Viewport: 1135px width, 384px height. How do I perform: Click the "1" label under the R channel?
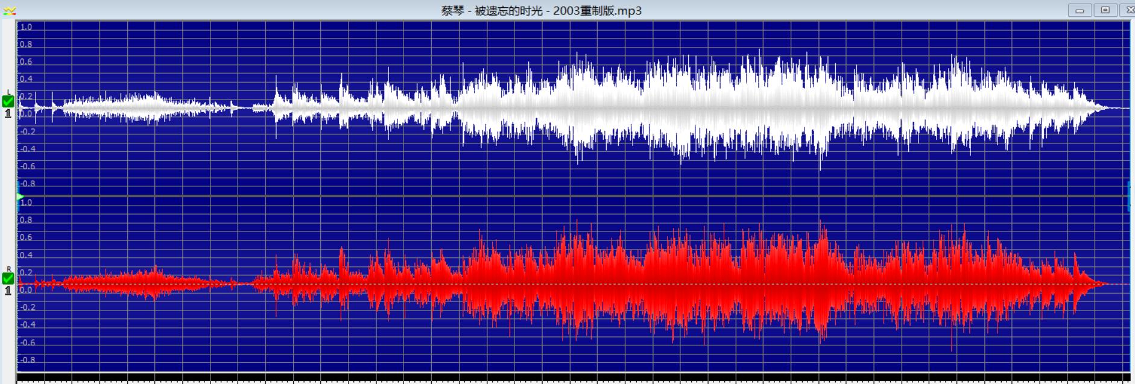8,291
